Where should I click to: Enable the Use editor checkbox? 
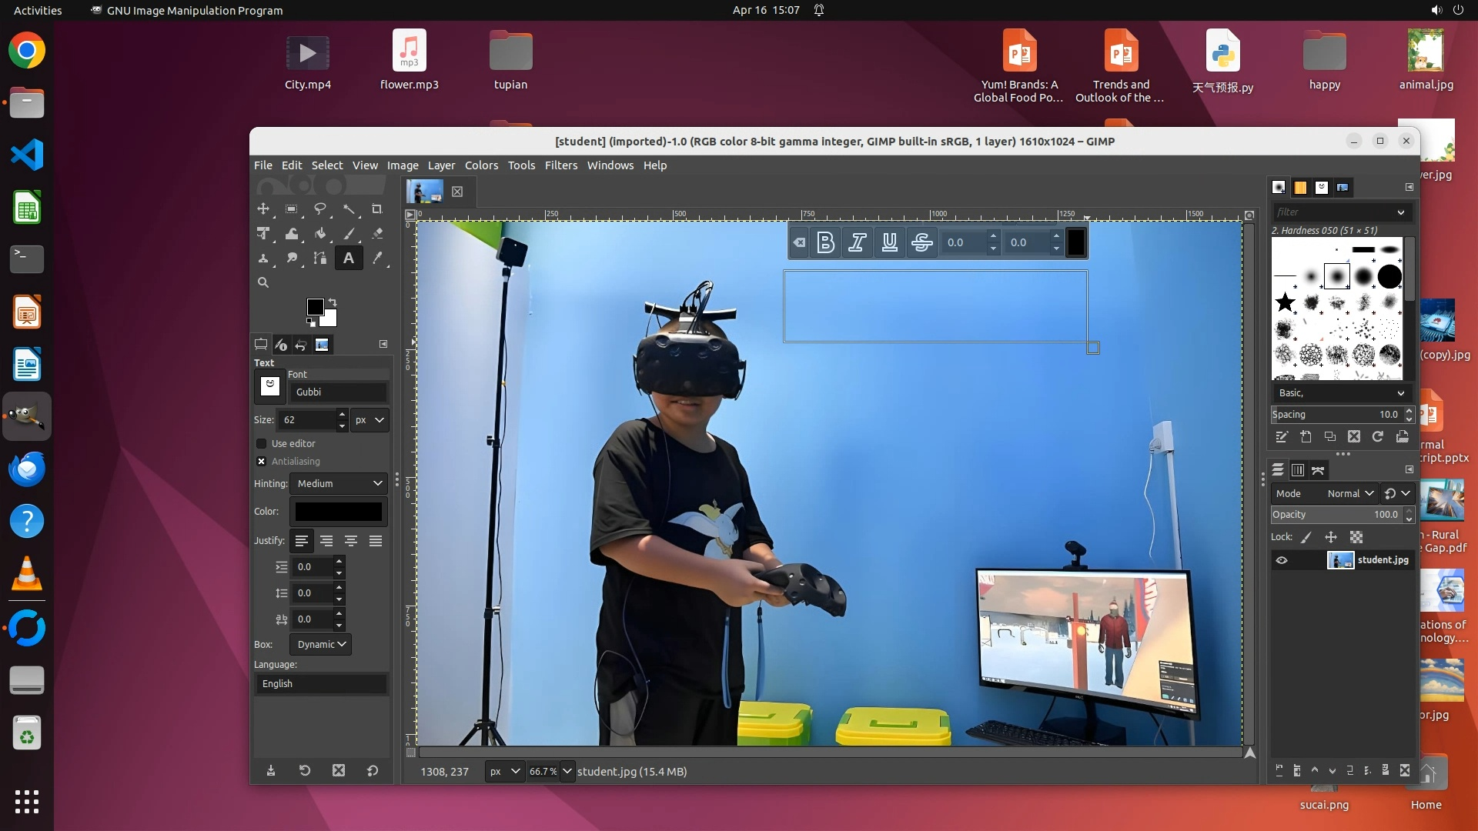coord(262,444)
